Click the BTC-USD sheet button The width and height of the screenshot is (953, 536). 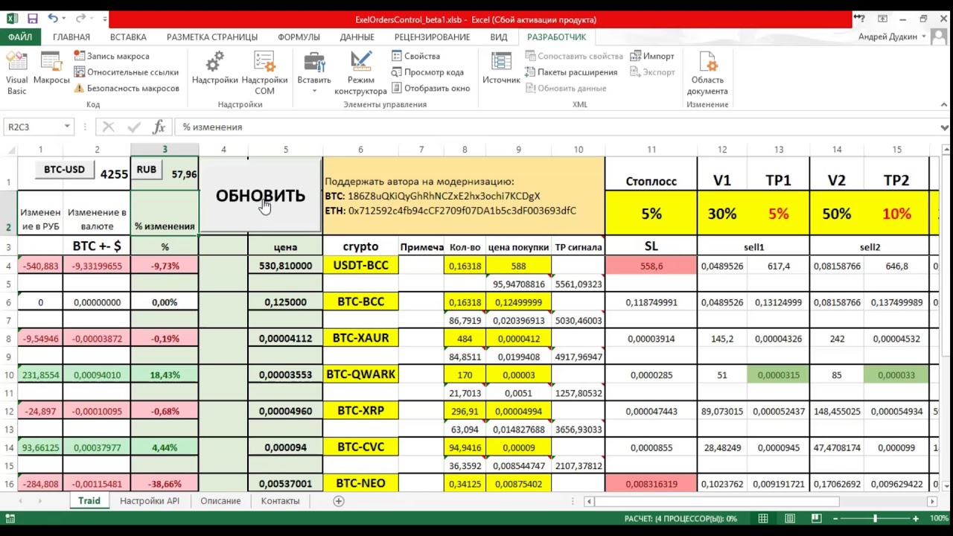(64, 170)
